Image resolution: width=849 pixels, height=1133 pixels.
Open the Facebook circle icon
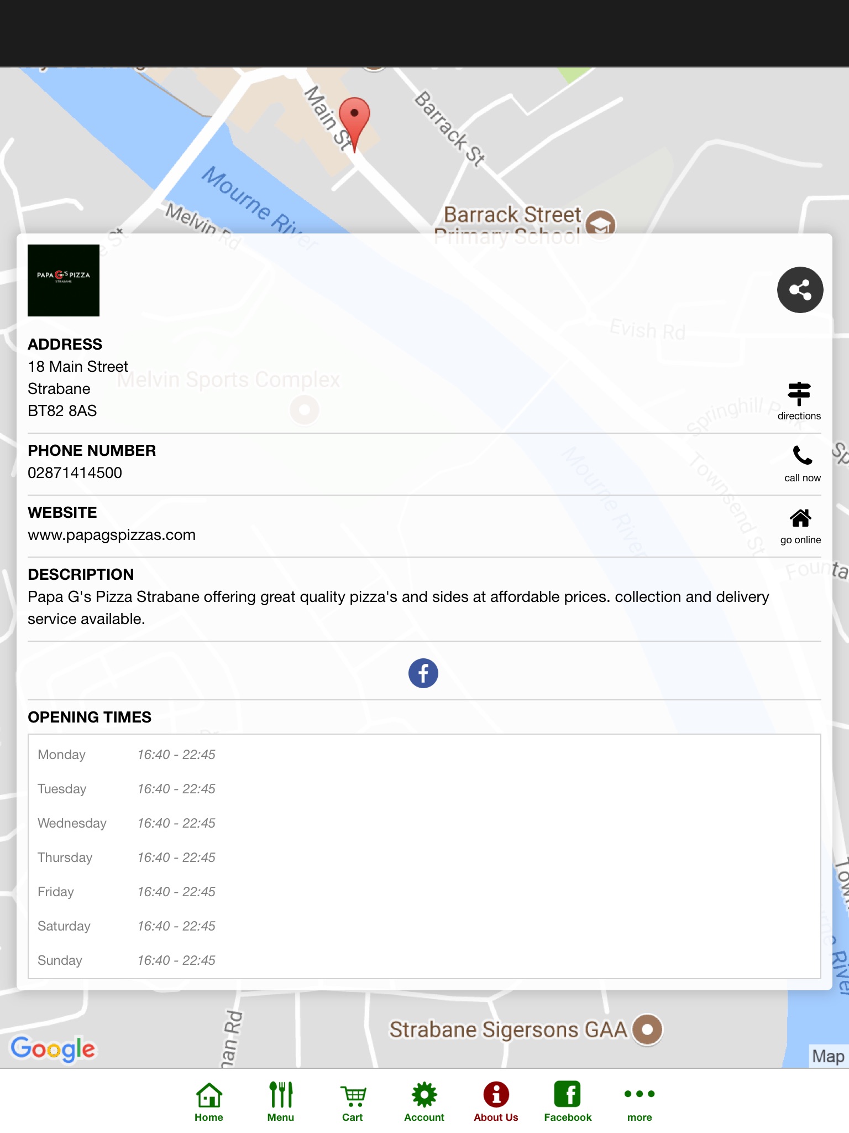click(x=423, y=673)
